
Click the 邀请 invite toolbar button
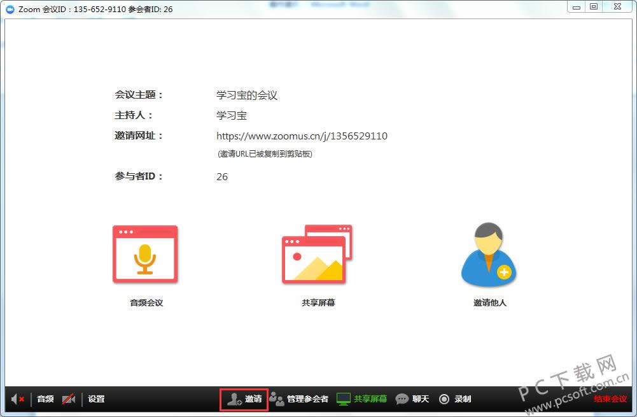click(244, 399)
